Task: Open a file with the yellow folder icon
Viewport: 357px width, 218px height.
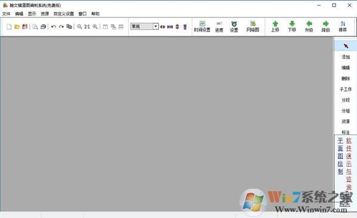Action: pos(17,27)
